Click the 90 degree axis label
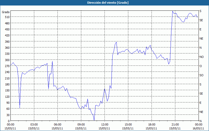 click(8, 102)
